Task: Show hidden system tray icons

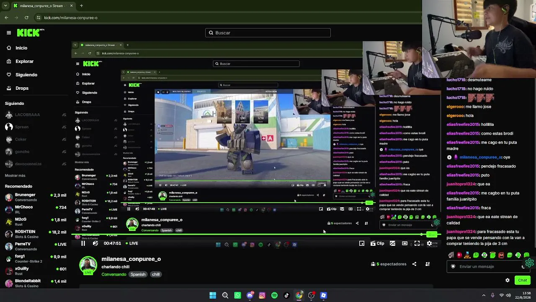Action: point(484,295)
